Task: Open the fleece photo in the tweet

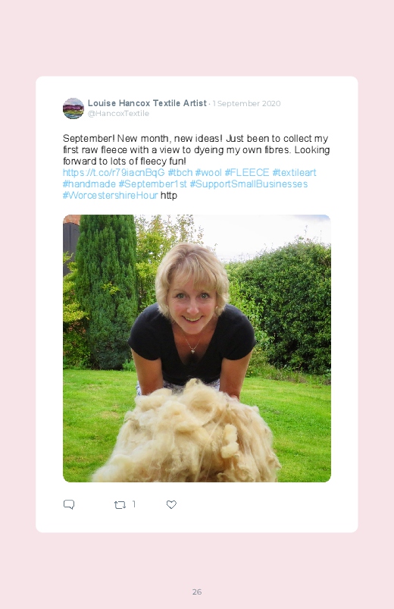Action: click(197, 348)
